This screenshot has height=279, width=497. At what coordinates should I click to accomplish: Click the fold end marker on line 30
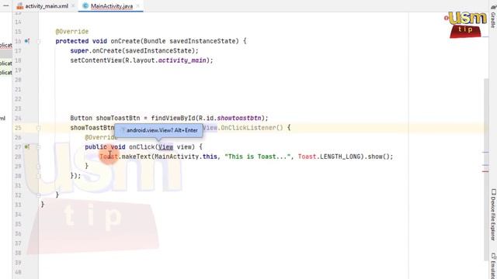tap(38, 176)
